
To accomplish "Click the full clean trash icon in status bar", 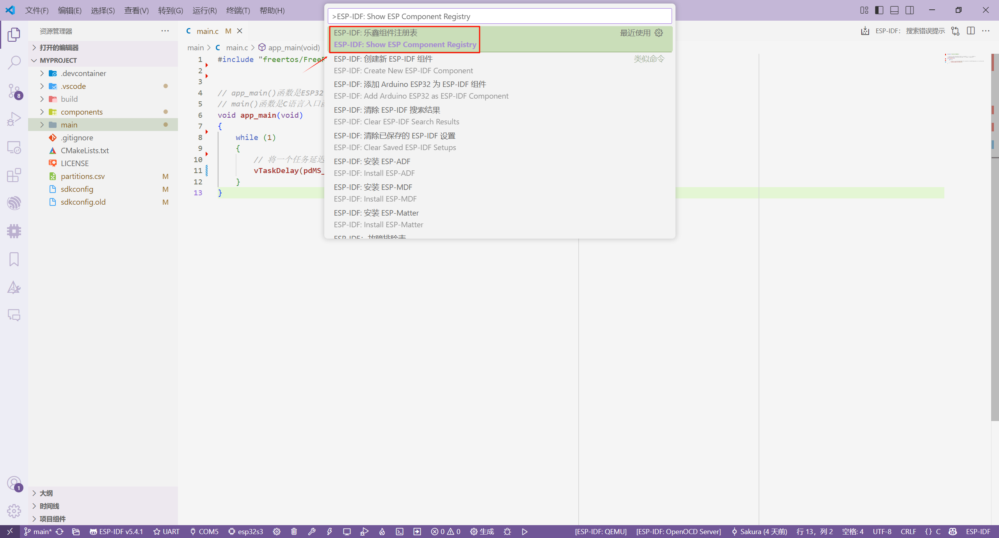I will (x=294, y=531).
